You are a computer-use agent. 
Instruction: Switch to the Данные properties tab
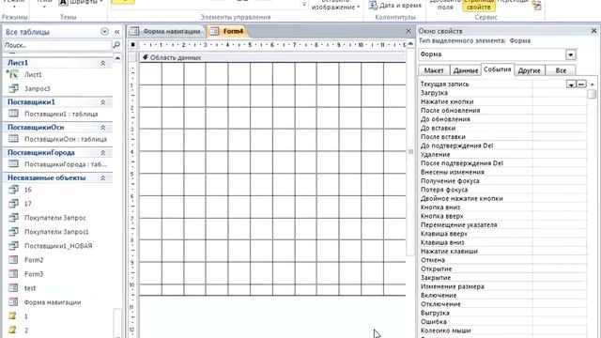466,70
